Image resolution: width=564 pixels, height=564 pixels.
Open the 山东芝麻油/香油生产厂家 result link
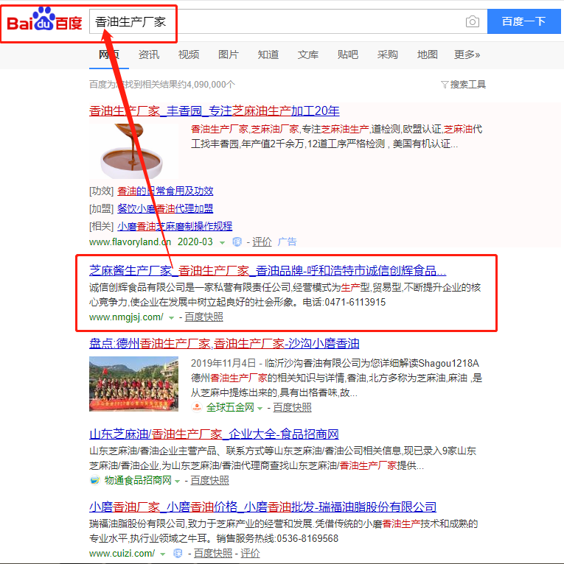click(x=214, y=434)
